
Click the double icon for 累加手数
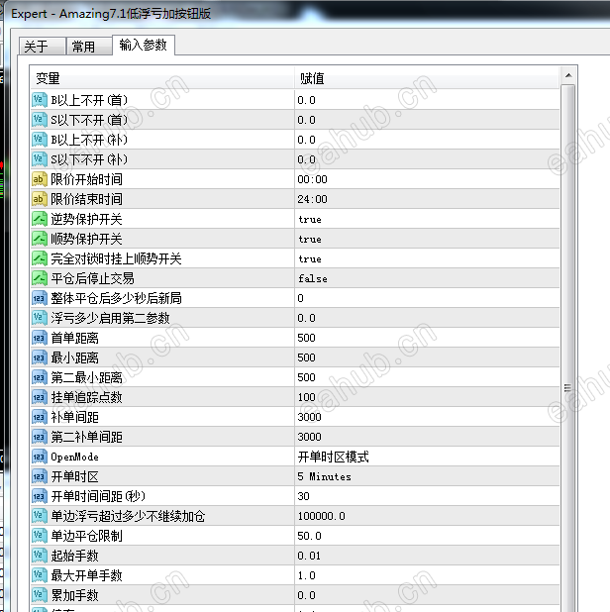point(39,595)
